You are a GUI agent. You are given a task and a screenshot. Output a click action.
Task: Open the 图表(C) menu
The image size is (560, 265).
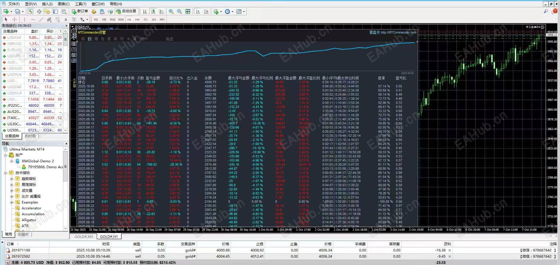pos(64,4)
